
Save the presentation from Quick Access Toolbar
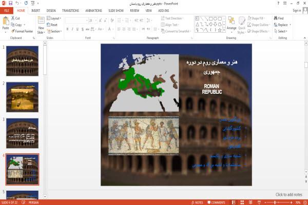10,3
